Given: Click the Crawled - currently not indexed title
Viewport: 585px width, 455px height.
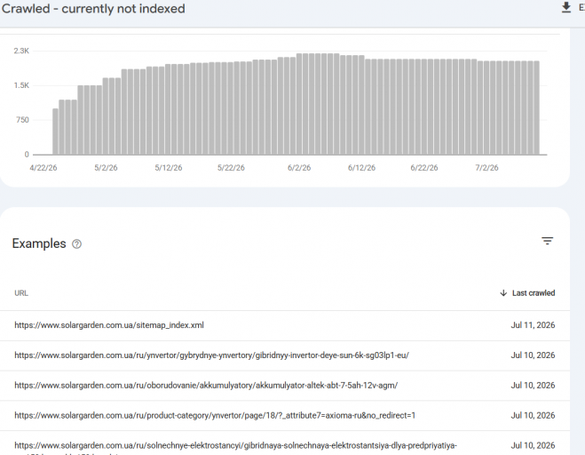Looking at the screenshot, I should [x=93, y=9].
